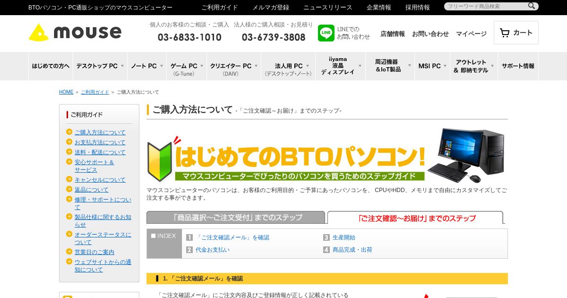
Task: Open sidebar link 修理・サポートについて
Action: click(x=103, y=203)
